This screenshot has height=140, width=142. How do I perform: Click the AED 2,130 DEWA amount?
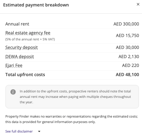(x=129, y=57)
